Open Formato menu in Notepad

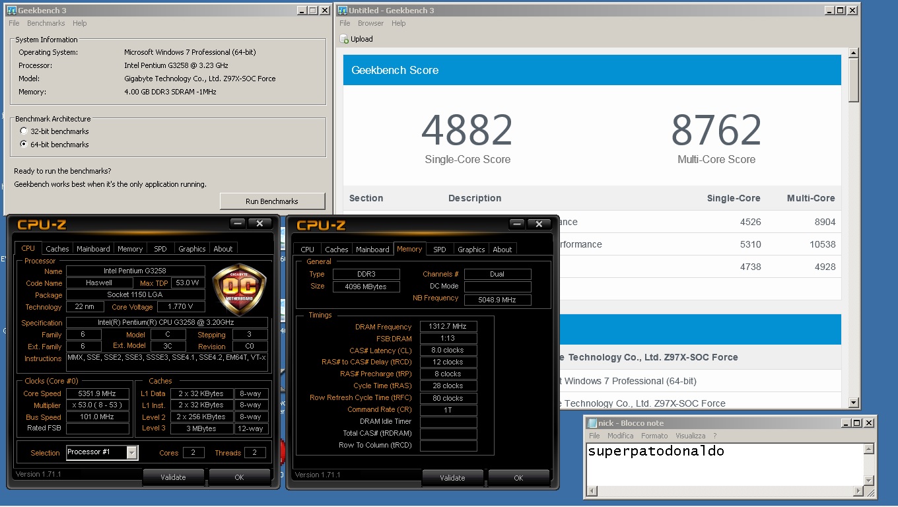(654, 436)
